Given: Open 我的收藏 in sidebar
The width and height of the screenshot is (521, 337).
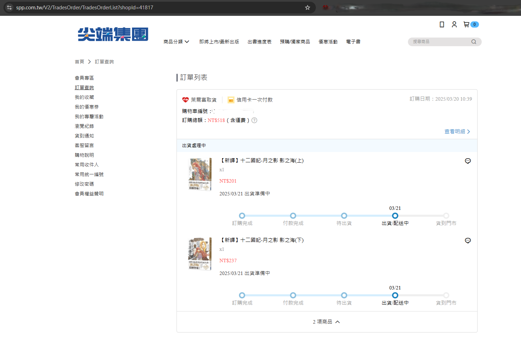Looking at the screenshot, I should [x=84, y=97].
